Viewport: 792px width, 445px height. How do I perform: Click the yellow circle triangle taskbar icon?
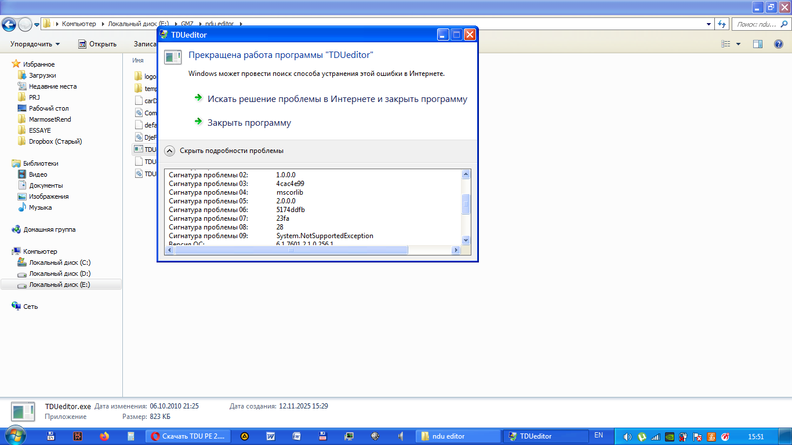(x=245, y=436)
